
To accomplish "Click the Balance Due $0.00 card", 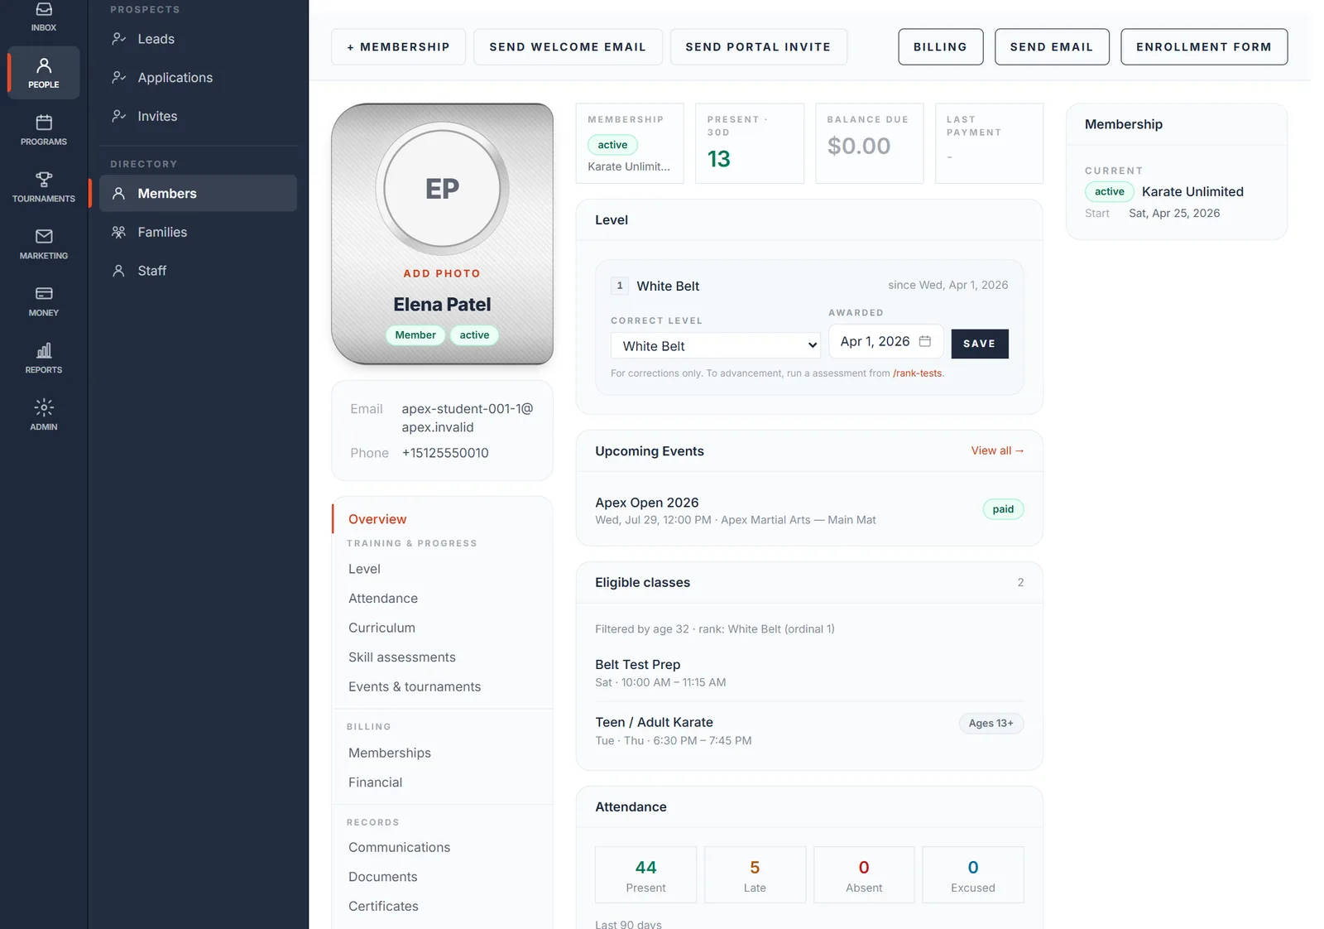I will [870, 143].
